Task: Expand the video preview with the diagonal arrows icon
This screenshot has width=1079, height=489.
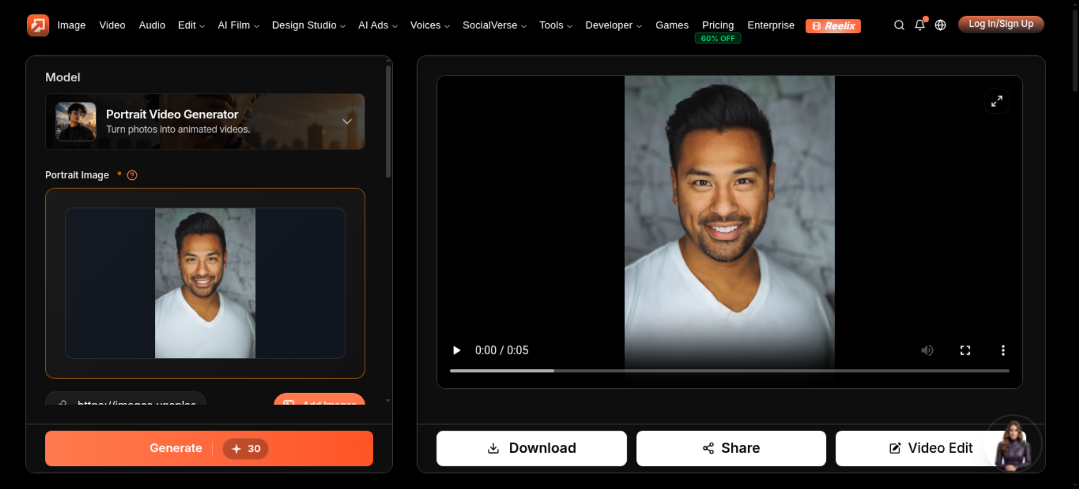Action: [x=996, y=101]
